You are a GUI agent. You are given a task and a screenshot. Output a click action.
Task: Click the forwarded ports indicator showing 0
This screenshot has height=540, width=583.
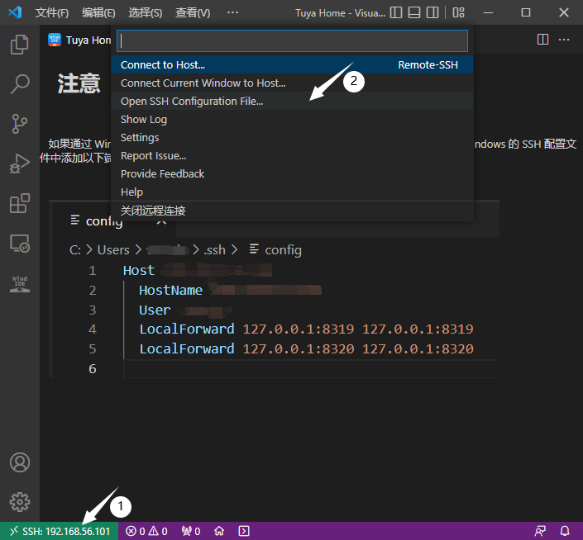tap(191, 531)
